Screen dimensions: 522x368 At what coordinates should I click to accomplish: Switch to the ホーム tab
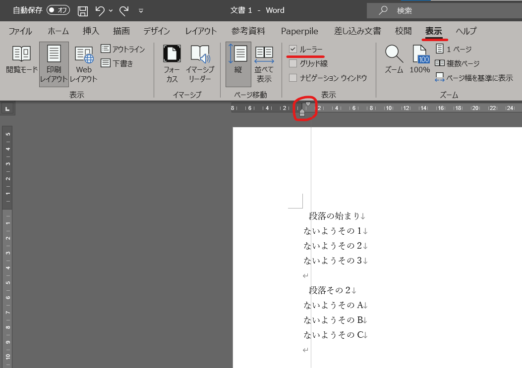click(x=58, y=31)
